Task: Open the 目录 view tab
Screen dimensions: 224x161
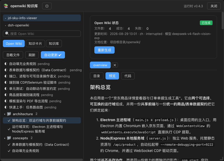Action: pos(97,76)
